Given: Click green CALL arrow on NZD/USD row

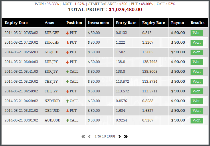Looking at the screenshot, I should pos(68,101).
